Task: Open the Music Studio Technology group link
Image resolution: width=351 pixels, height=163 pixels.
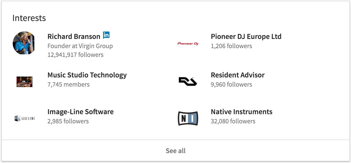Action: click(87, 75)
